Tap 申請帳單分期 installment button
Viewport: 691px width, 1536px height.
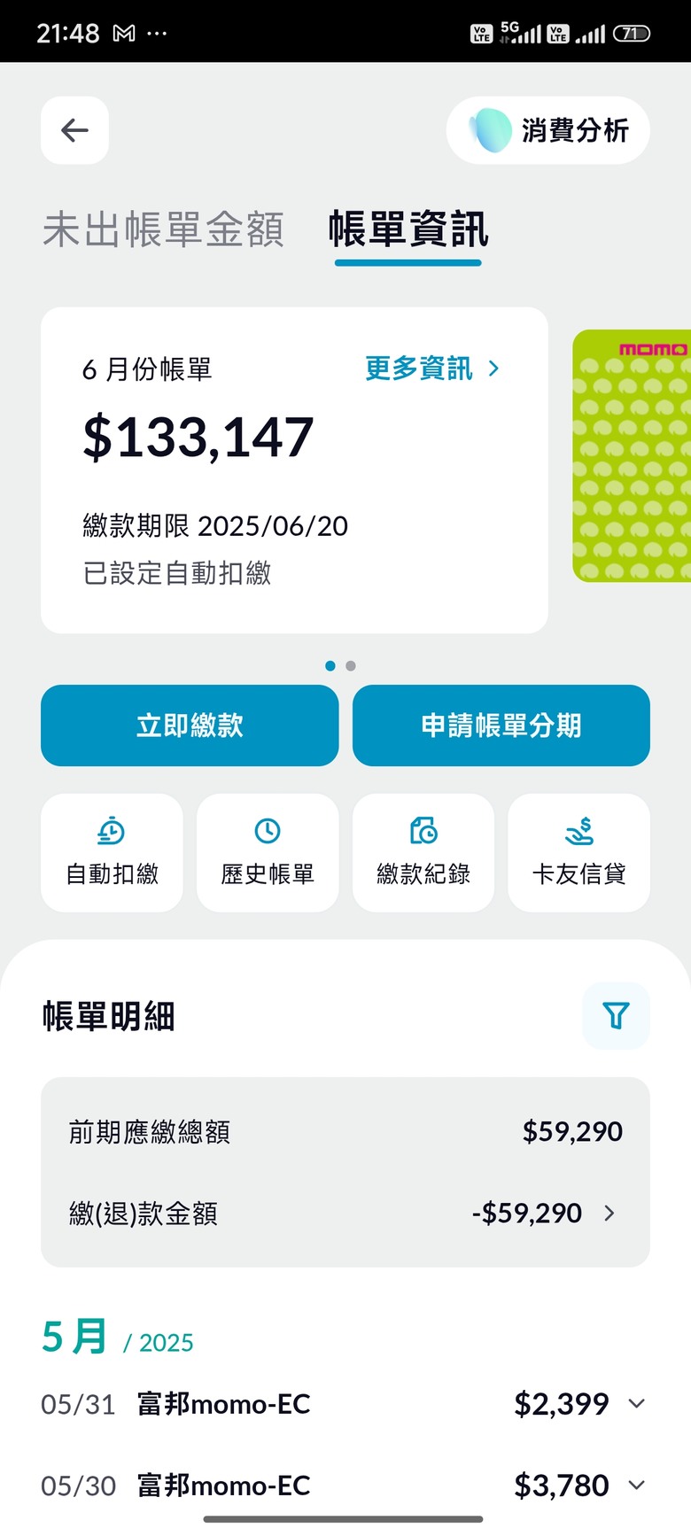click(501, 725)
